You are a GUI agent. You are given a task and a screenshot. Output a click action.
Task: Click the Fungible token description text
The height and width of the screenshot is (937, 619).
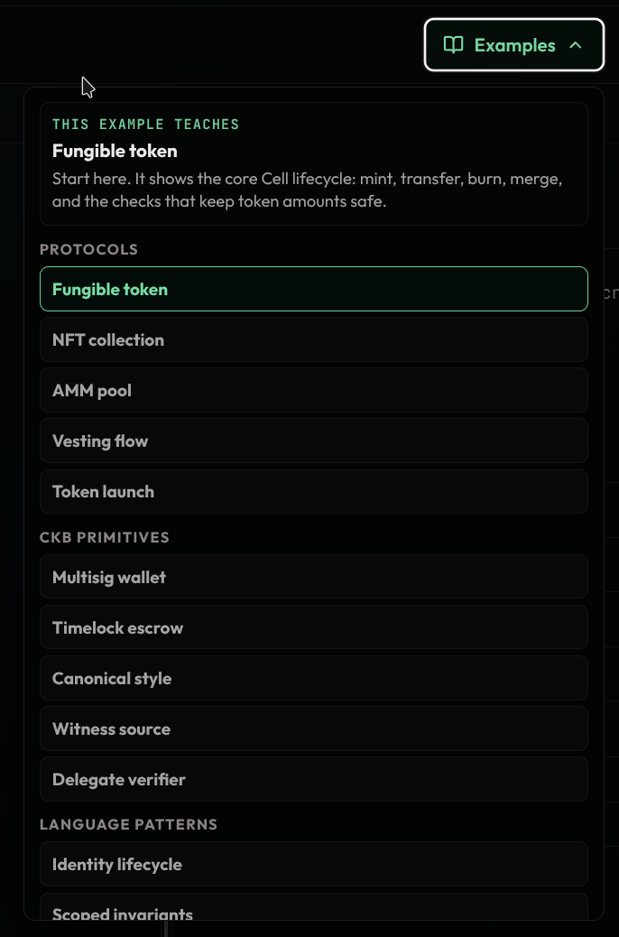coord(307,190)
